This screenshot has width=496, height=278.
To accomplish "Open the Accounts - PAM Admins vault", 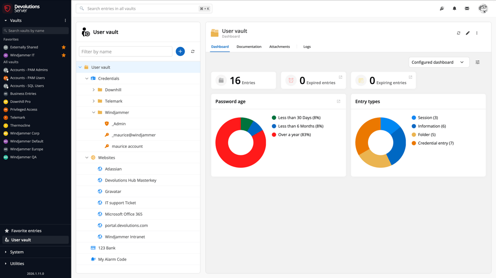I will pyautogui.click(x=29, y=70).
